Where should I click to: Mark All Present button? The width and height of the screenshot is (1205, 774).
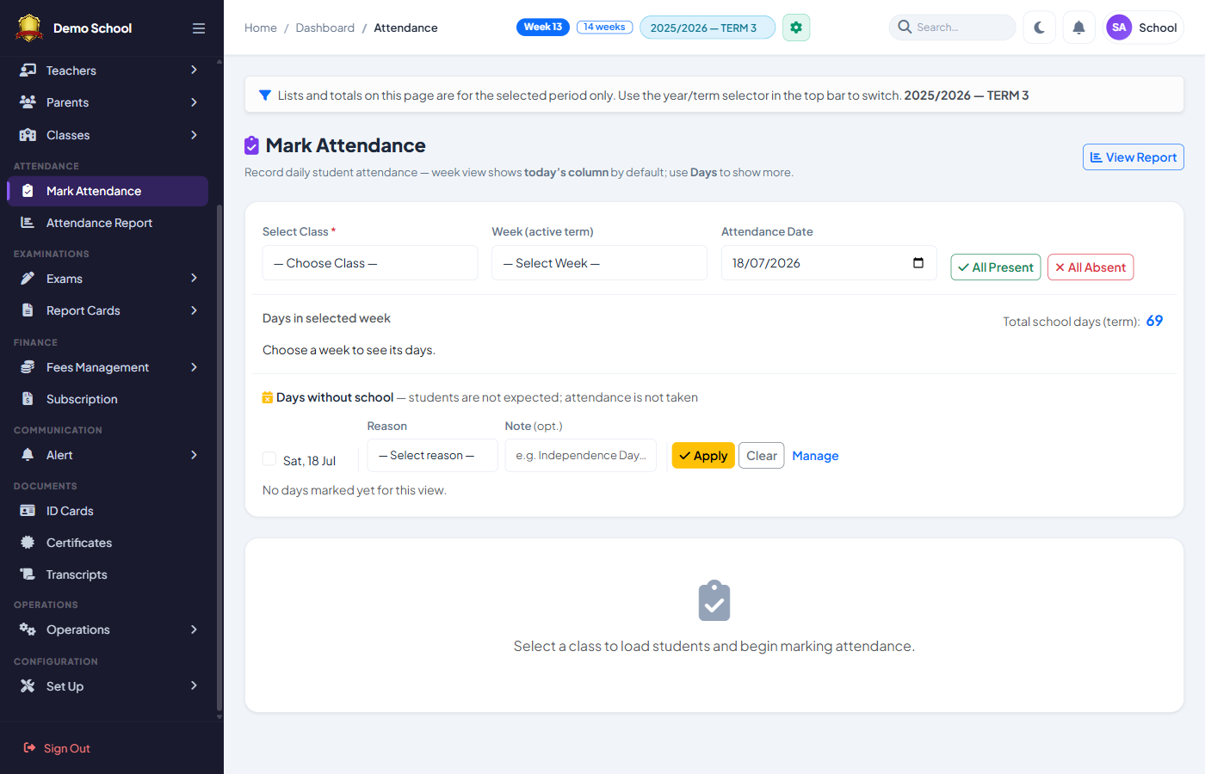click(996, 267)
